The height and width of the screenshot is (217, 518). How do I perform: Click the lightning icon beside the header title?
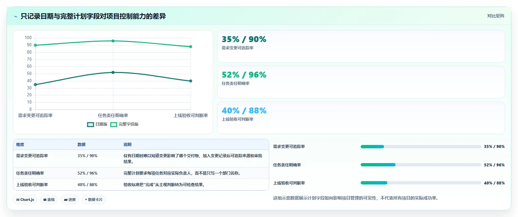pyautogui.click(x=16, y=16)
